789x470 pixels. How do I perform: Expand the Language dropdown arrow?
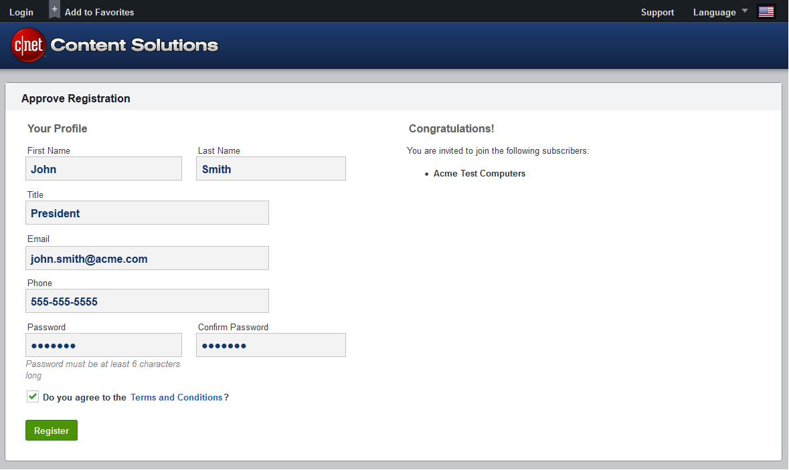click(x=745, y=11)
